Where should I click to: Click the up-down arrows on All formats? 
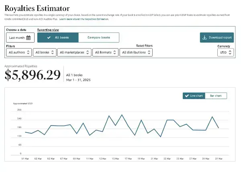[114, 52]
